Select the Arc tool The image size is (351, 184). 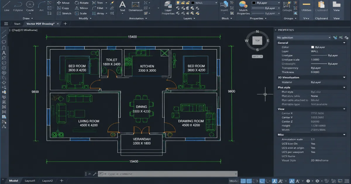pyautogui.click(x=42, y=6)
